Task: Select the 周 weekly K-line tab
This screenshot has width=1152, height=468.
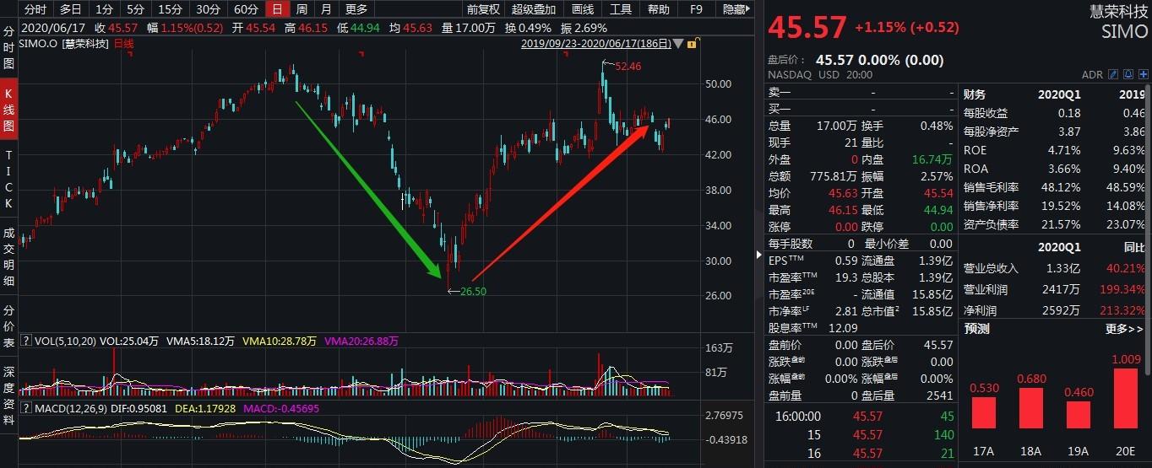Action: [302, 9]
